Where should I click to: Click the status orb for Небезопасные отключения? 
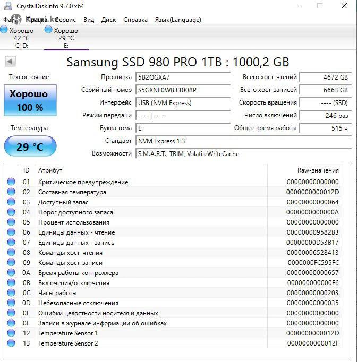click(11, 303)
